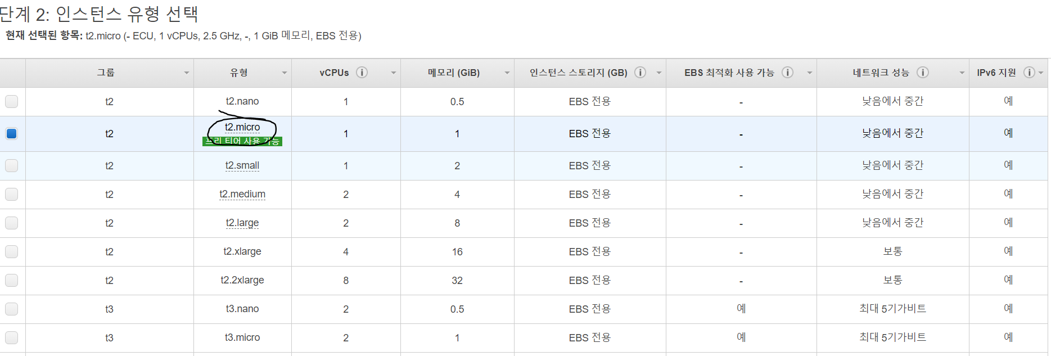Click info icon next to EBS 최적화 사용 가능
1051x356 pixels.
(x=788, y=73)
